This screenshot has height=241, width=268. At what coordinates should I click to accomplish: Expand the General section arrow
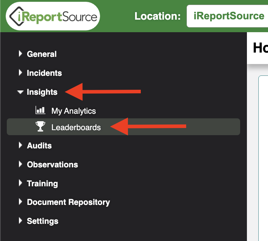pyautogui.click(x=20, y=54)
